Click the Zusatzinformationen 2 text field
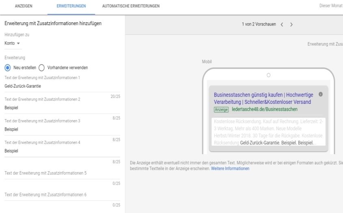 pos(61,108)
